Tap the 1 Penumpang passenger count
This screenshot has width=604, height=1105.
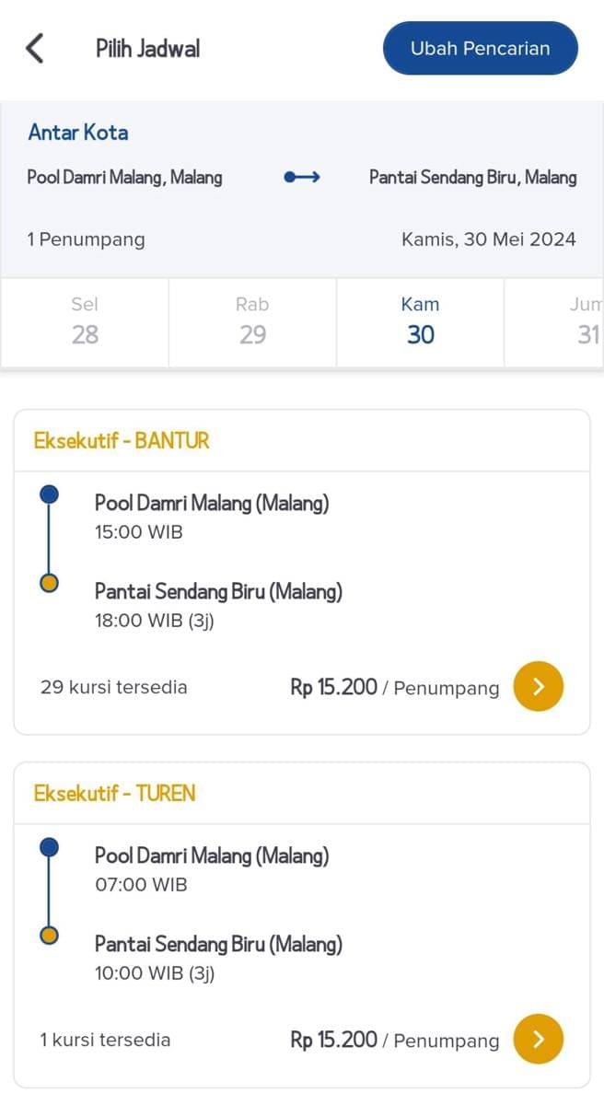pyautogui.click(x=86, y=240)
